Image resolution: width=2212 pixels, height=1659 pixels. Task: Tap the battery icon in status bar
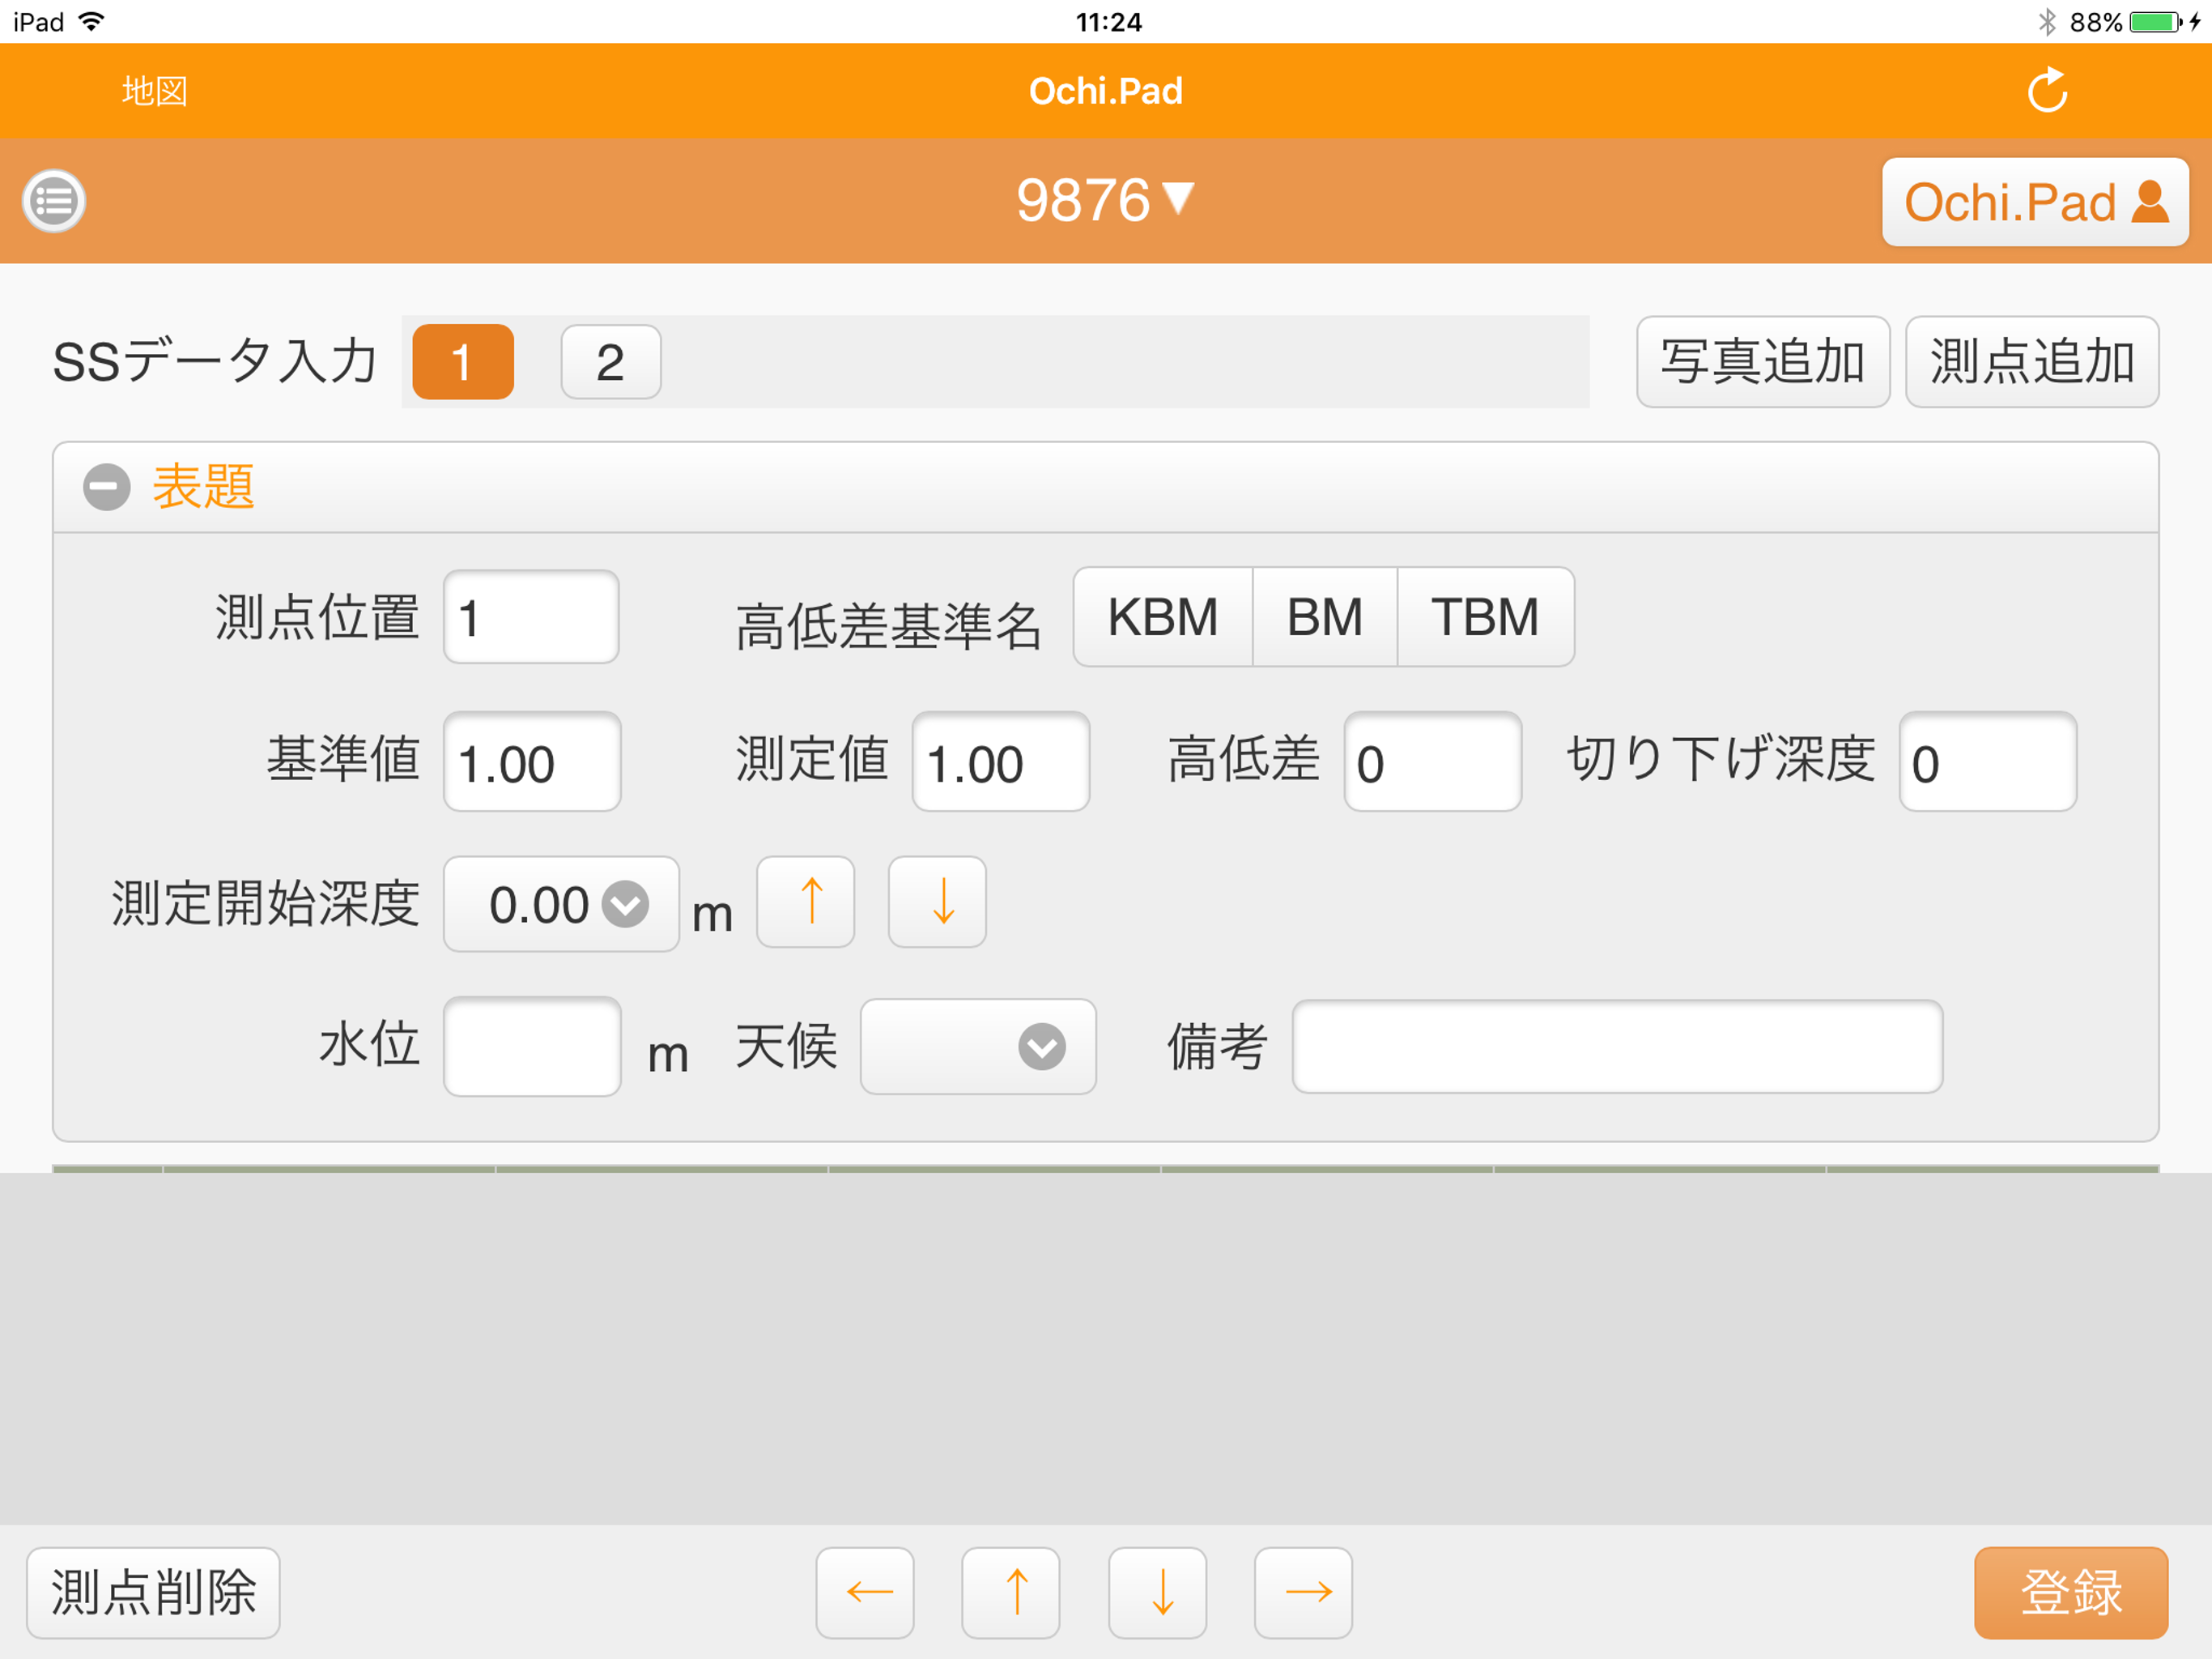[x=2156, y=22]
